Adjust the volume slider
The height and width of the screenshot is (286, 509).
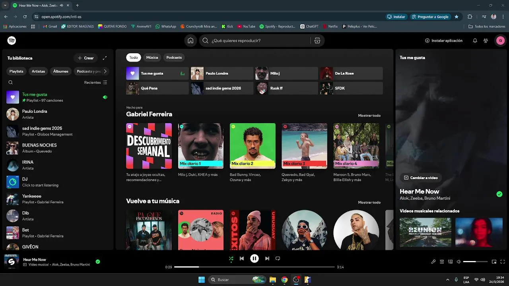475,262
